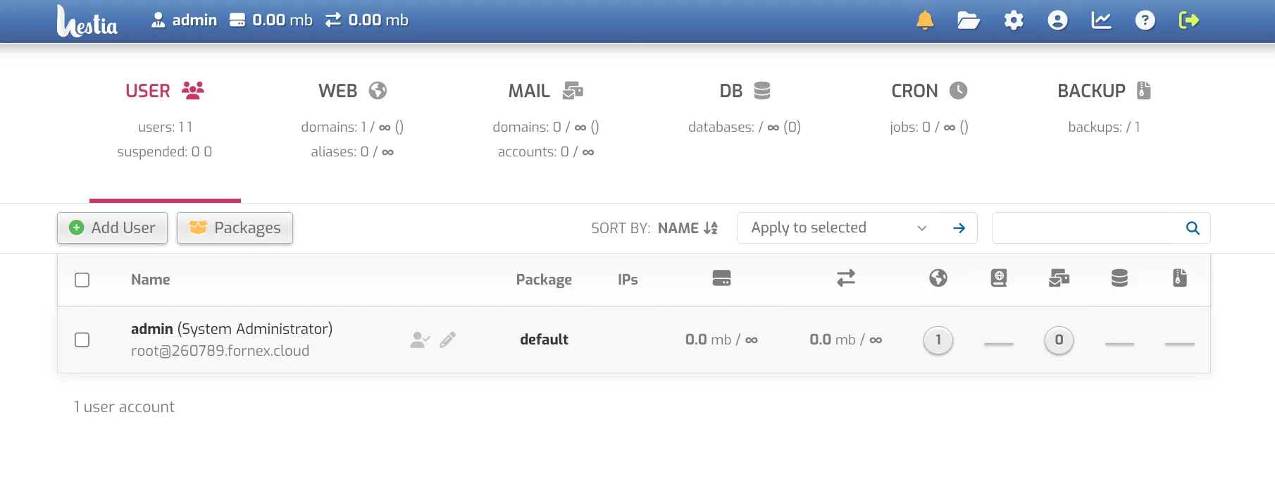Viewport: 1275px width, 503px height.
Task: Log out using the exit icon
Action: [x=1189, y=20]
